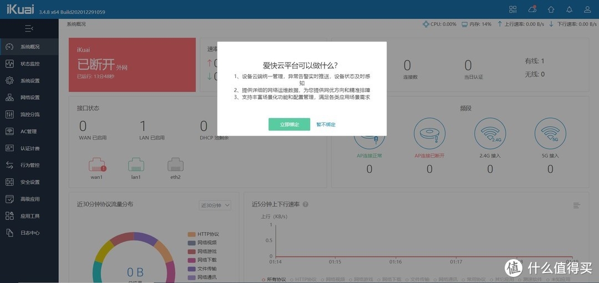Click the 下行速率 down arrow icon
The image size is (599, 283).
pyautogui.click(x=551, y=24)
